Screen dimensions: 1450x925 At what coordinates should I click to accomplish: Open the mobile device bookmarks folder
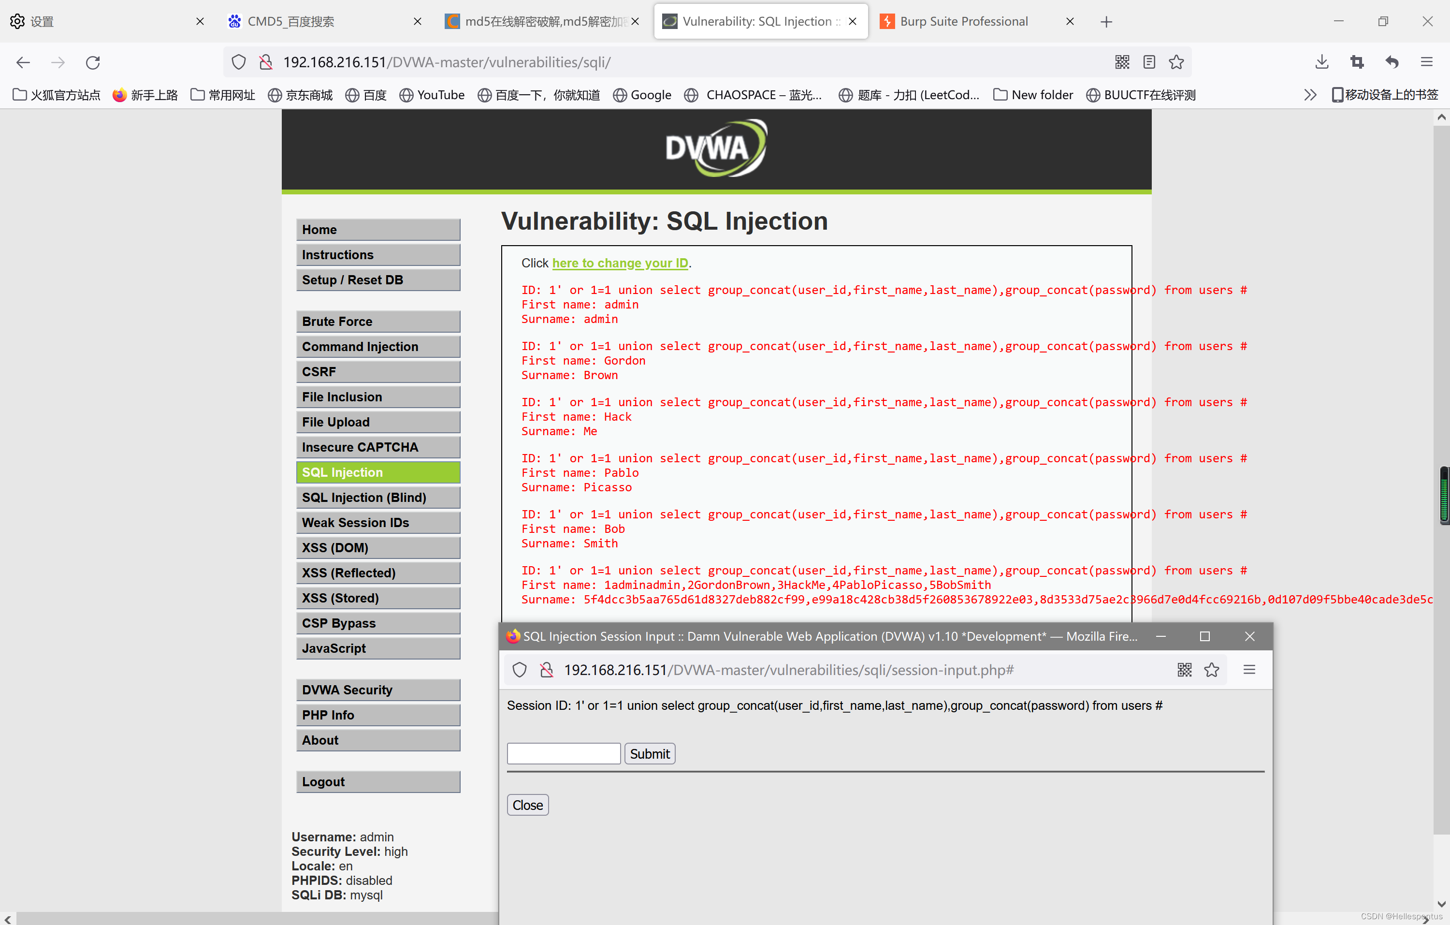tap(1384, 95)
